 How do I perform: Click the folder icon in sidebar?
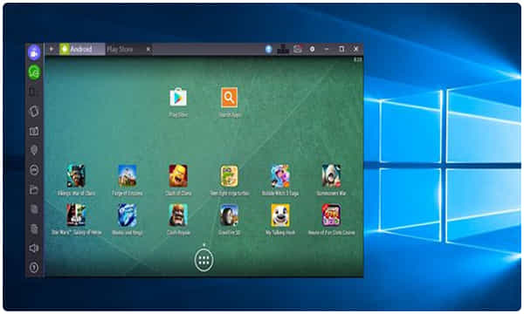[34, 189]
